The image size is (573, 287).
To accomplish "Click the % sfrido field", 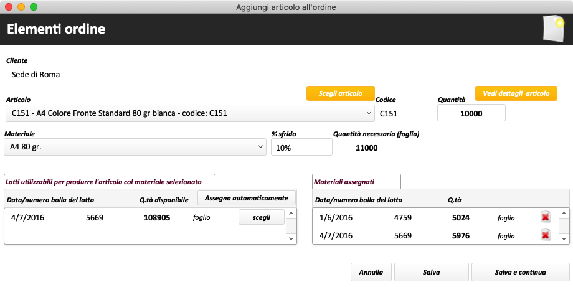I will click(x=301, y=148).
